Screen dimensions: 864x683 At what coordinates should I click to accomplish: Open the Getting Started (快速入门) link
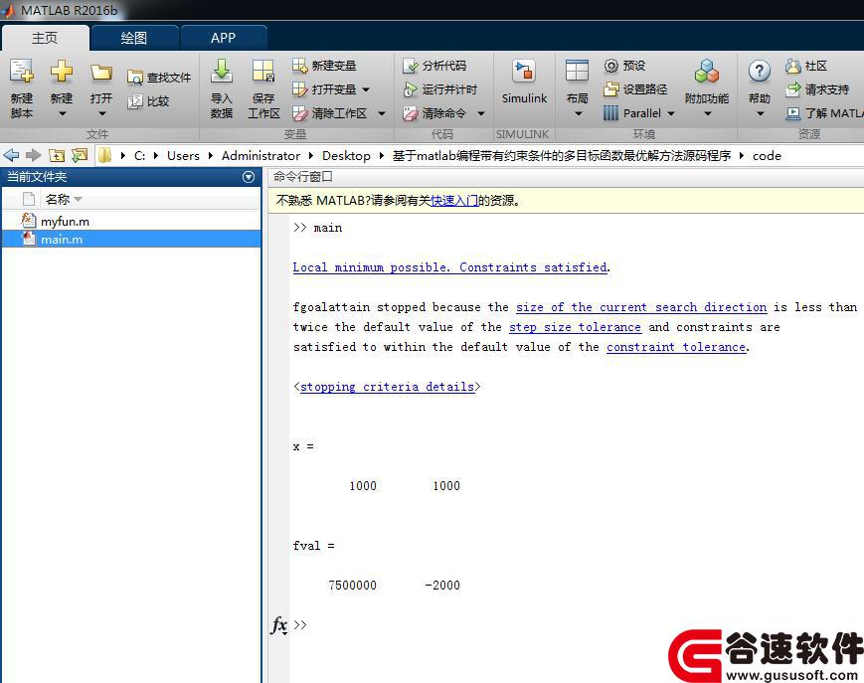(x=454, y=201)
